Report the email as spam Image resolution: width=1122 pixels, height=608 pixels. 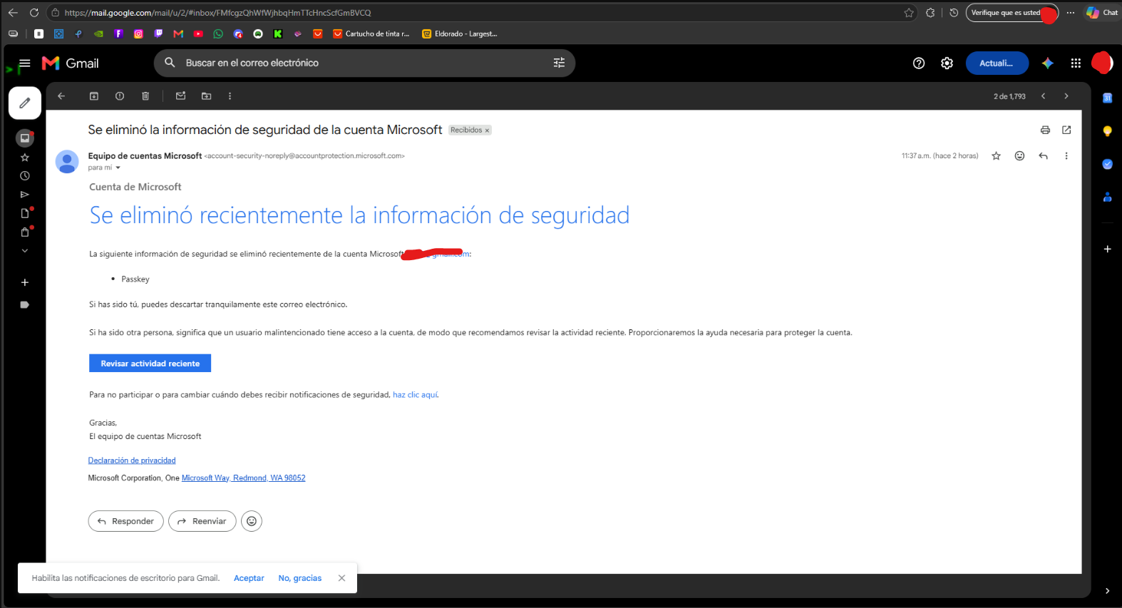(120, 96)
